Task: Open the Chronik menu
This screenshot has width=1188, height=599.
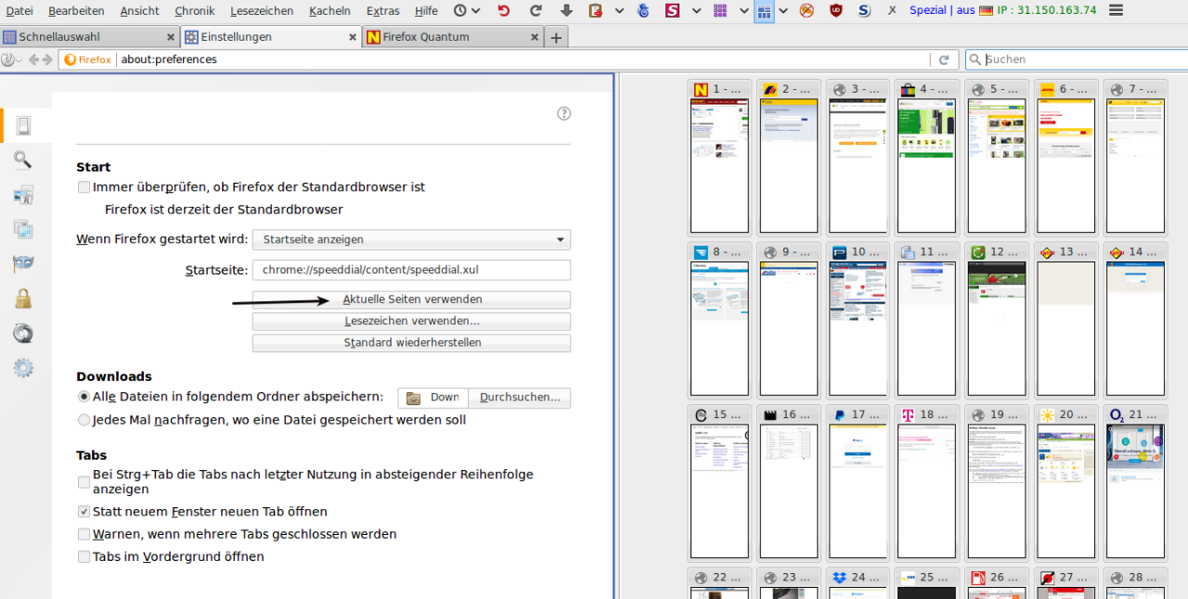Action: click(195, 10)
